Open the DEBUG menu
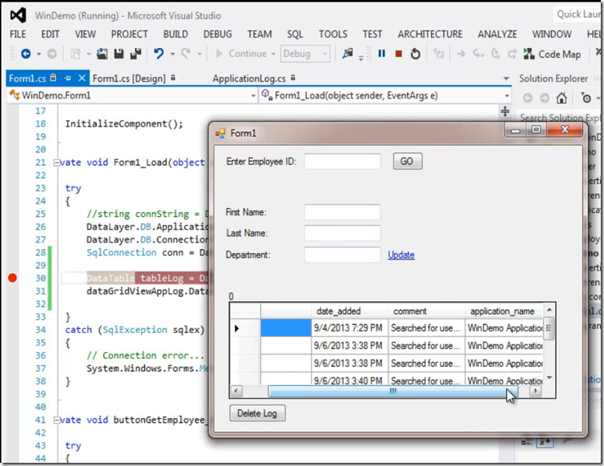Screen dimensions: 604x466 218,34
